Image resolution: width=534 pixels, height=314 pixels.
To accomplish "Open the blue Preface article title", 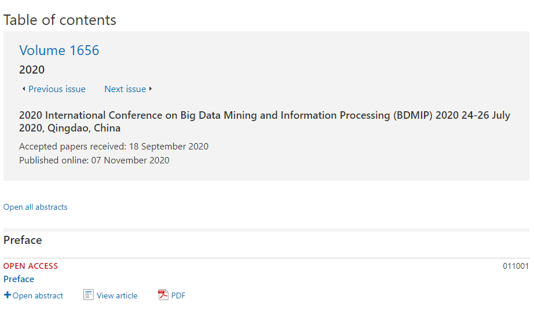I will pos(19,279).
